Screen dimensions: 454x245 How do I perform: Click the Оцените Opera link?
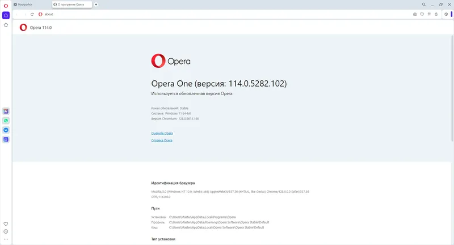pos(162,133)
